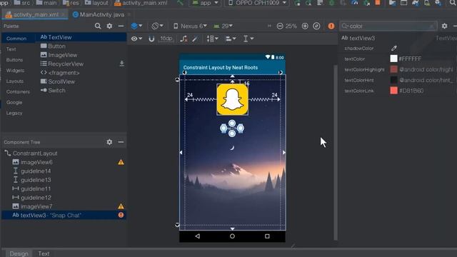
Task: Search the Palette with magnifier icon
Action: pos(98,26)
